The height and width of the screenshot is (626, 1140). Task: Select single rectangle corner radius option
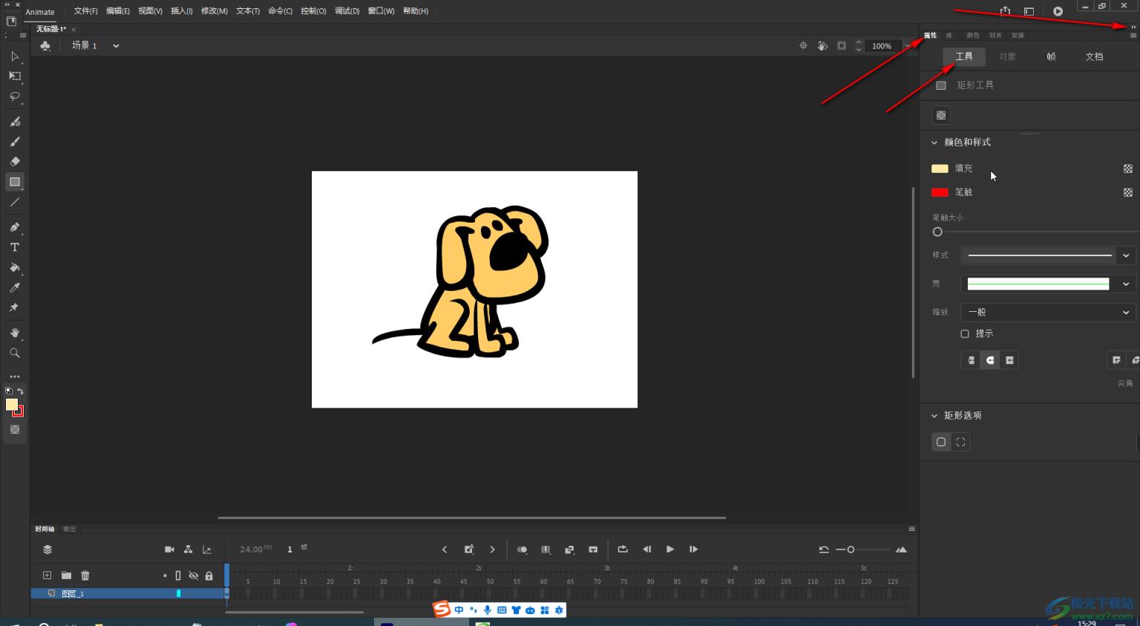(941, 442)
